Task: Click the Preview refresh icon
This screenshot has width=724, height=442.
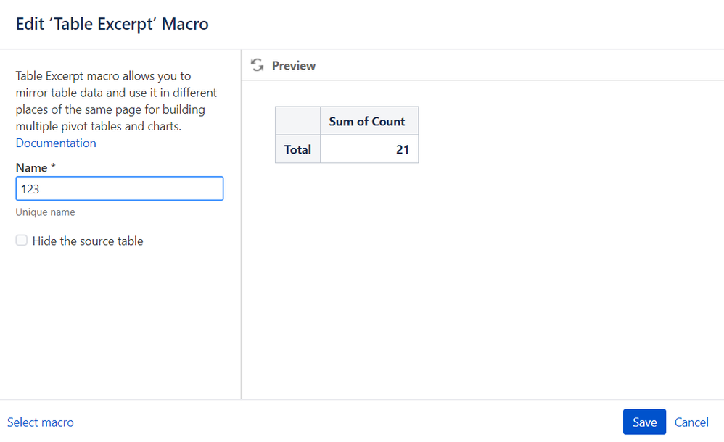Action: (257, 65)
